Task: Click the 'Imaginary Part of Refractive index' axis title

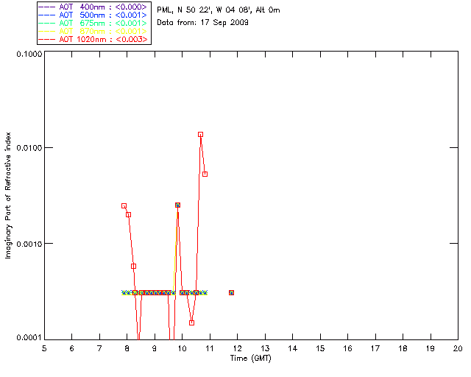Action: point(8,195)
